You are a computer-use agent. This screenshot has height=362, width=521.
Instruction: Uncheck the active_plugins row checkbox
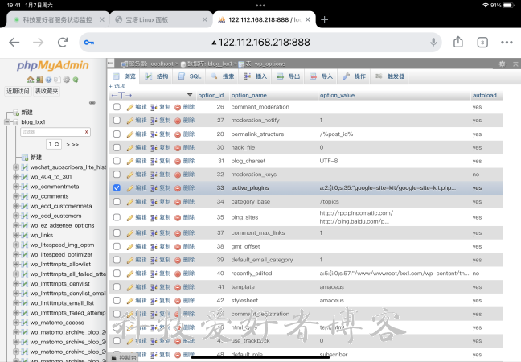point(117,187)
